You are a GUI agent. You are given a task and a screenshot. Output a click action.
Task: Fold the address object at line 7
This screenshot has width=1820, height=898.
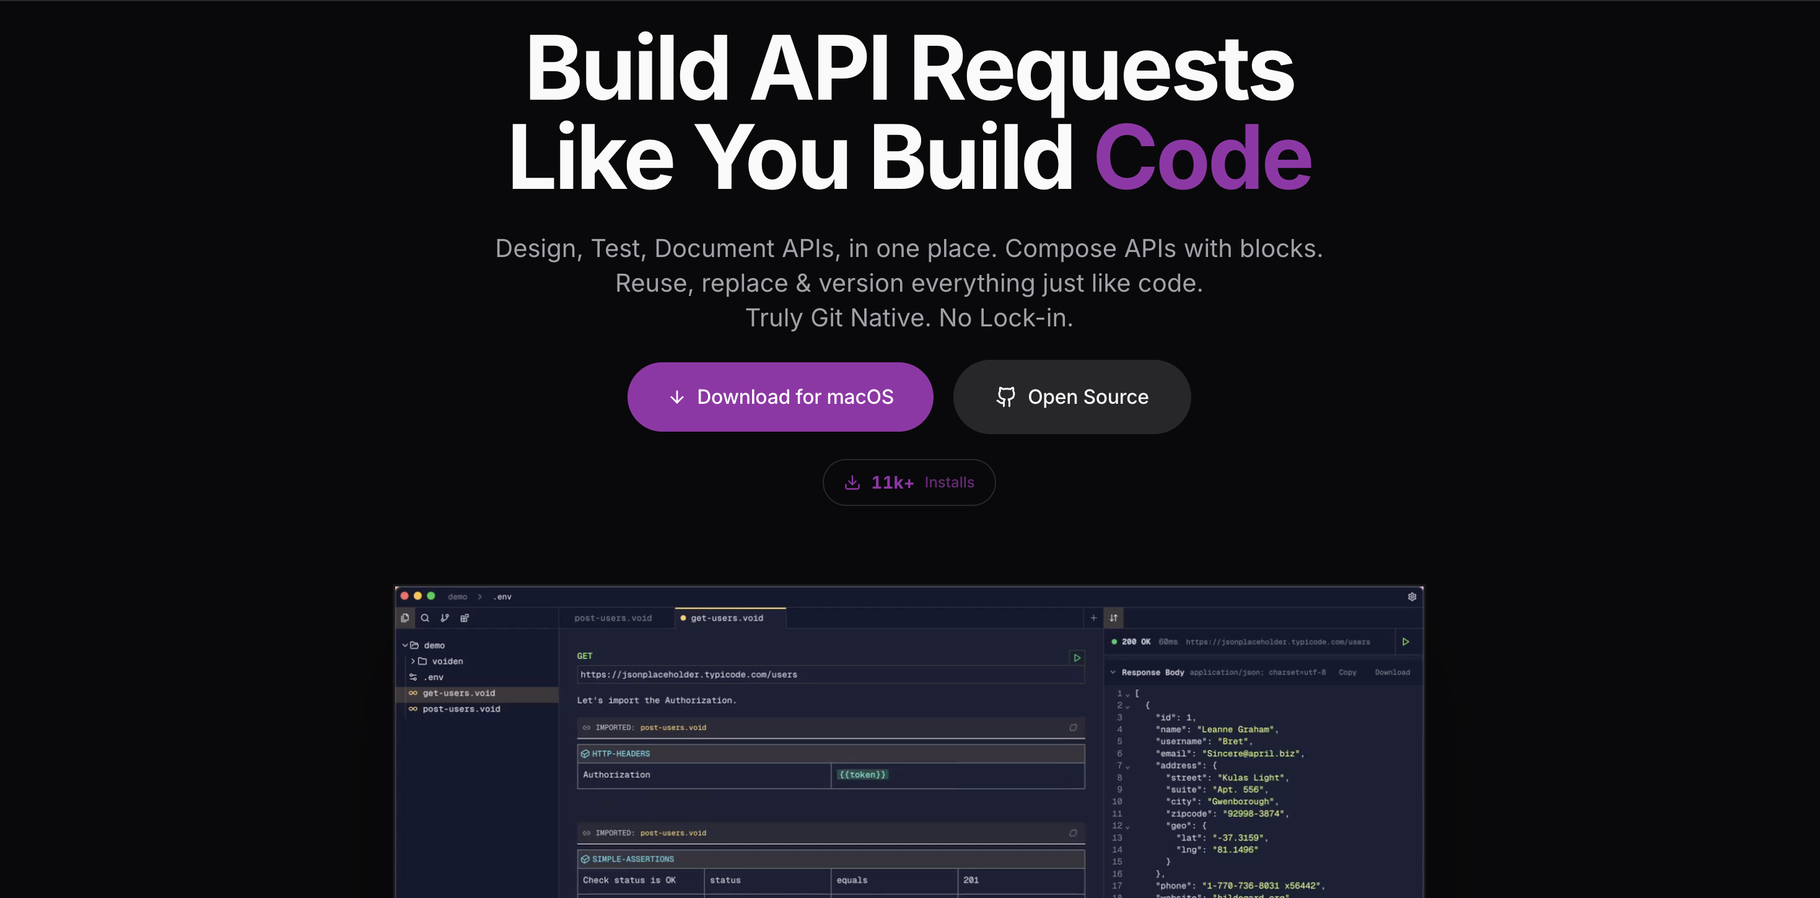[x=1127, y=767]
